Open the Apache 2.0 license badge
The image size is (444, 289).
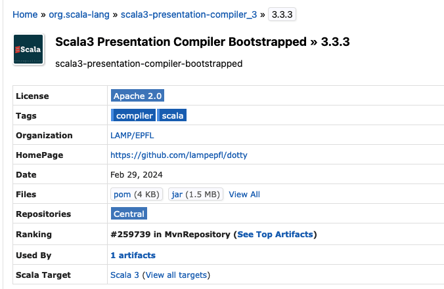(x=137, y=96)
